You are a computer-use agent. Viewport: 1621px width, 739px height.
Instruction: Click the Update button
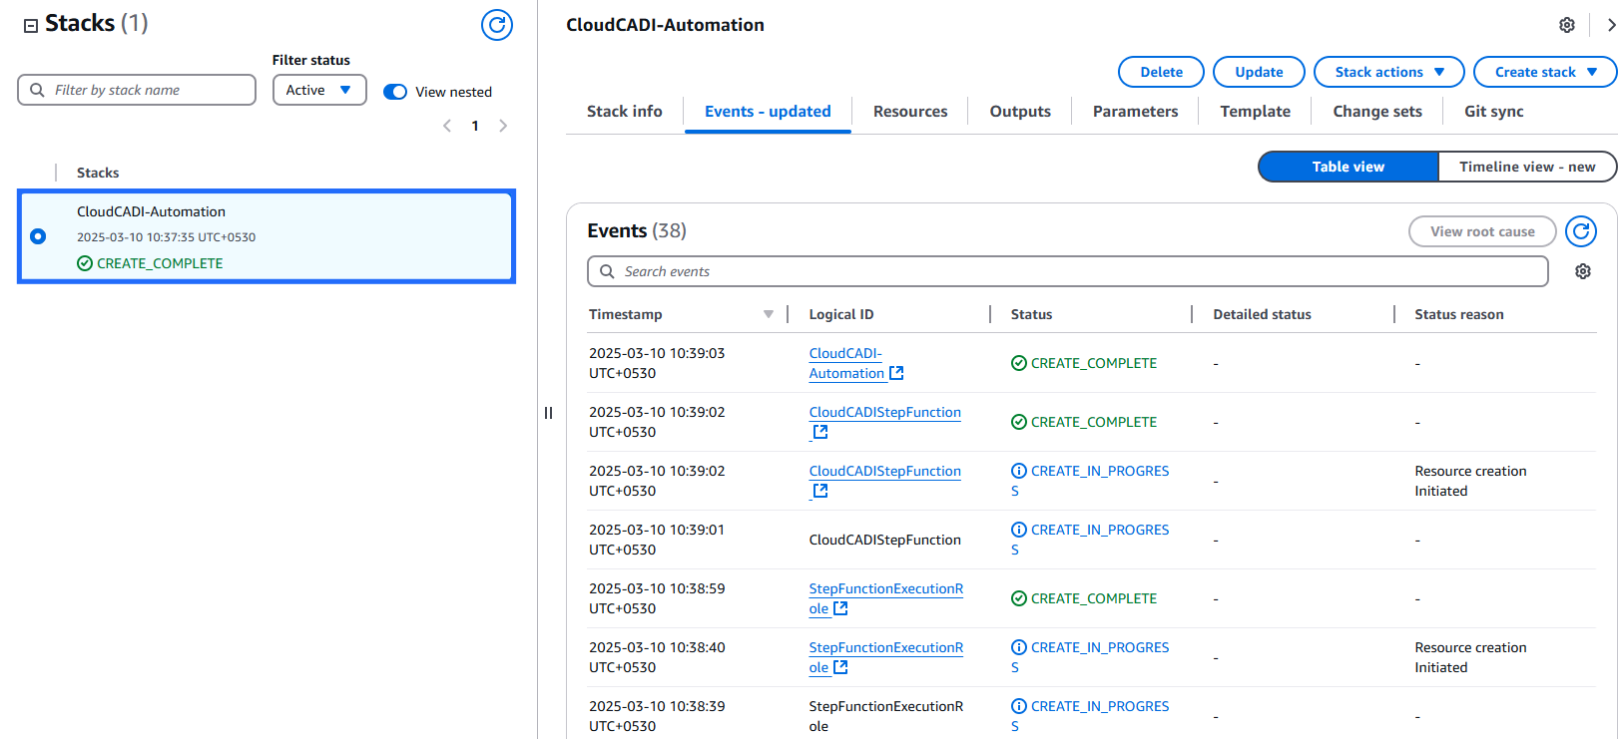pyautogui.click(x=1259, y=72)
